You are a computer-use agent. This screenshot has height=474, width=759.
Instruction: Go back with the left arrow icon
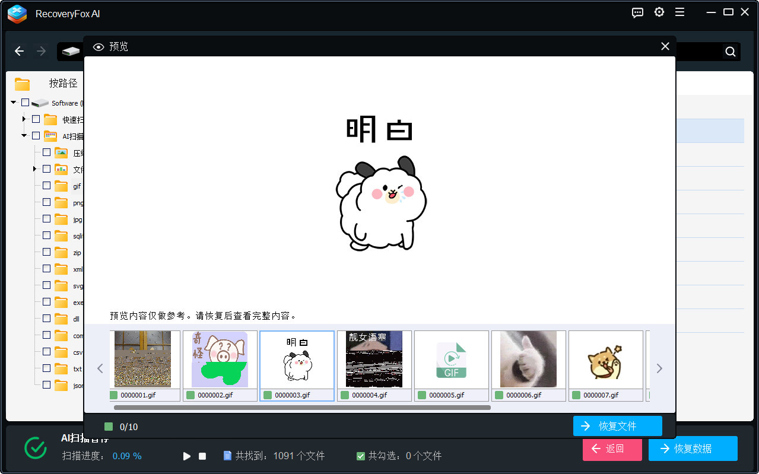19,51
